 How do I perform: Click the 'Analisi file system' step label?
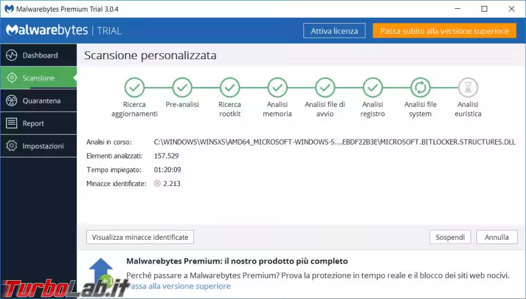click(x=420, y=109)
